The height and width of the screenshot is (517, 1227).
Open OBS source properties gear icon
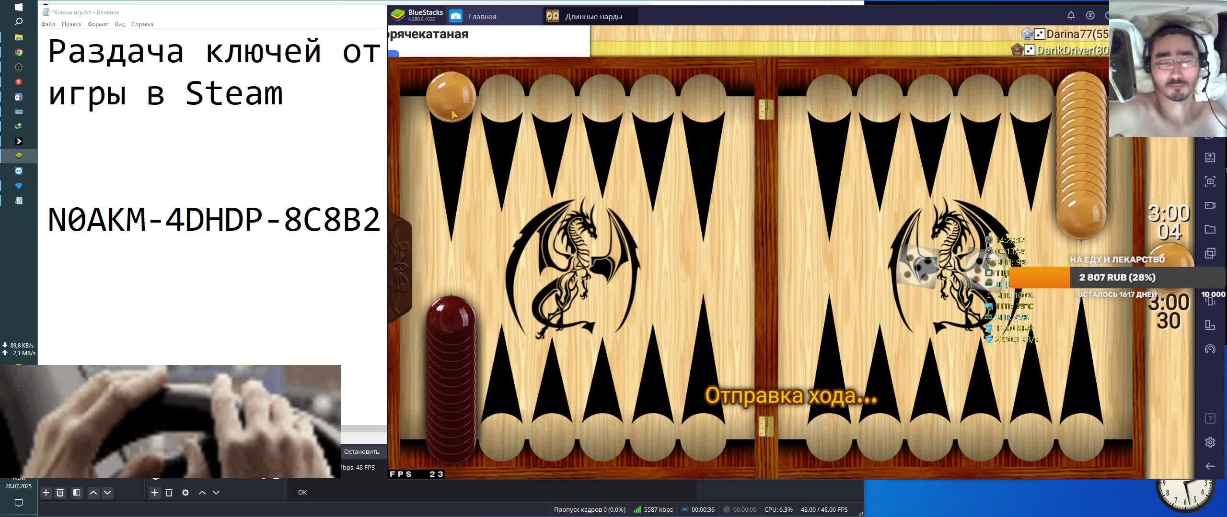click(185, 492)
